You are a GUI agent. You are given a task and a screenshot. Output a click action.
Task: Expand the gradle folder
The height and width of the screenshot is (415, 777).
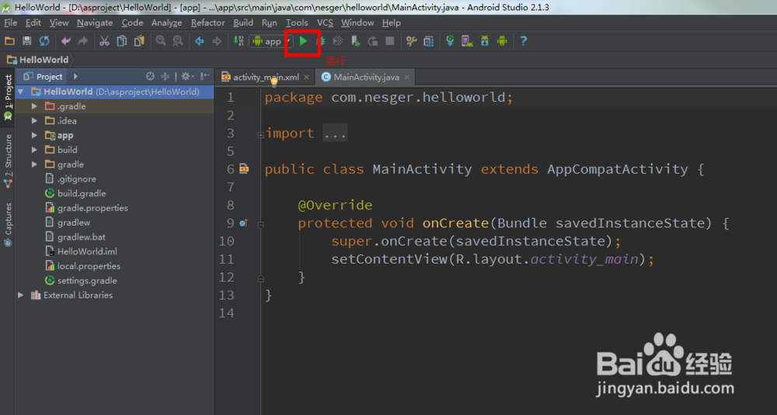[x=34, y=164]
